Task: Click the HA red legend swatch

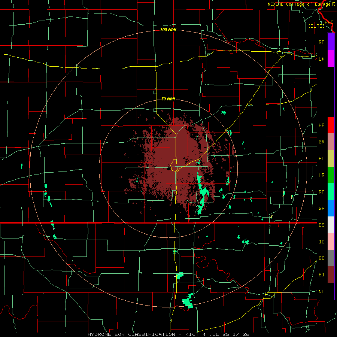Action: click(331, 125)
